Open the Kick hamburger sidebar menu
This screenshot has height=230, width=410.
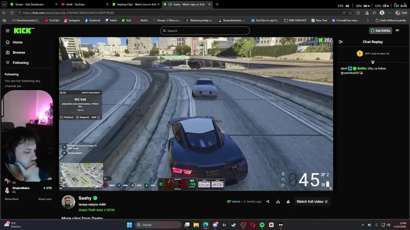[8, 31]
